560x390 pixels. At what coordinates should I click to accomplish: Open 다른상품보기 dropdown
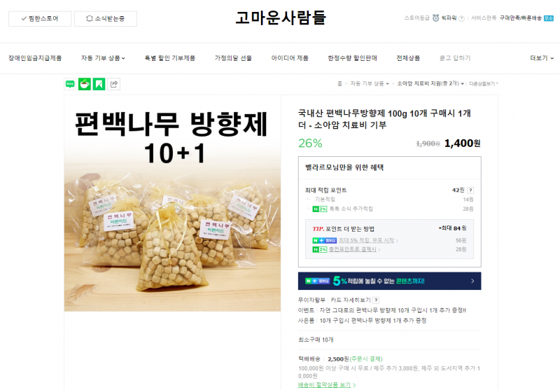click(484, 83)
